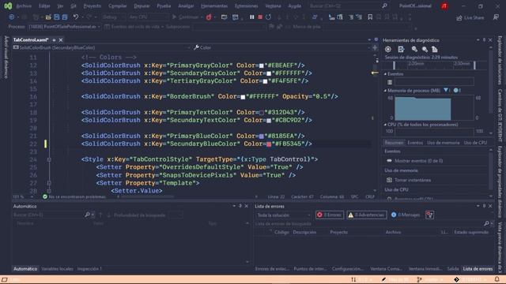Toggle the 0 Advertencias filter
The image size is (506, 284).
(x=366, y=215)
